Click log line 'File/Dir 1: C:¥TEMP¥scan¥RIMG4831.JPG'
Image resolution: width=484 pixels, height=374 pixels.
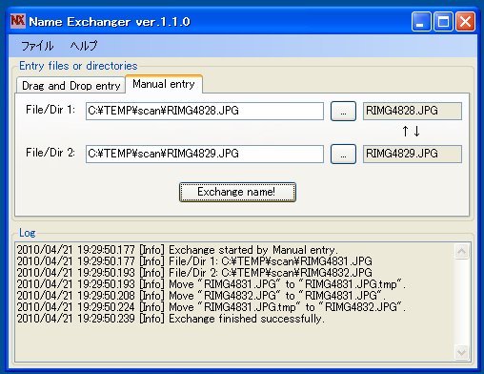194,261
